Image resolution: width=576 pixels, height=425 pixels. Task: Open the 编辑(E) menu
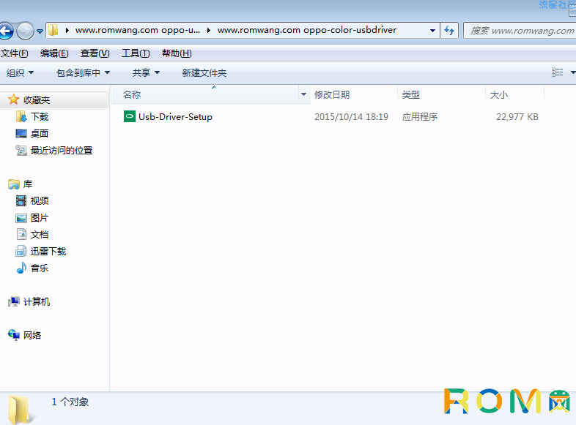(54, 53)
